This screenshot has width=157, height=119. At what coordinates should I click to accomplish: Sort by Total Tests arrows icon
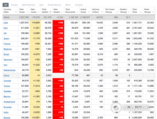click(141, 12)
